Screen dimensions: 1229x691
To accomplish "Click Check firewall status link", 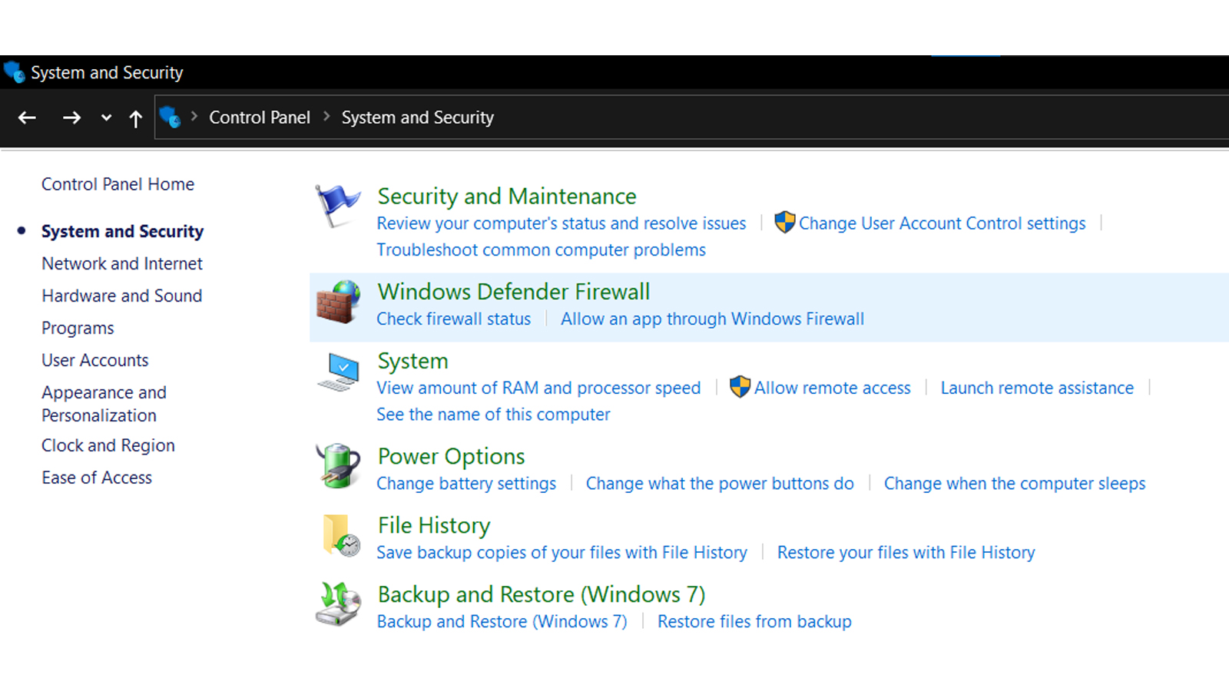I will 453,319.
